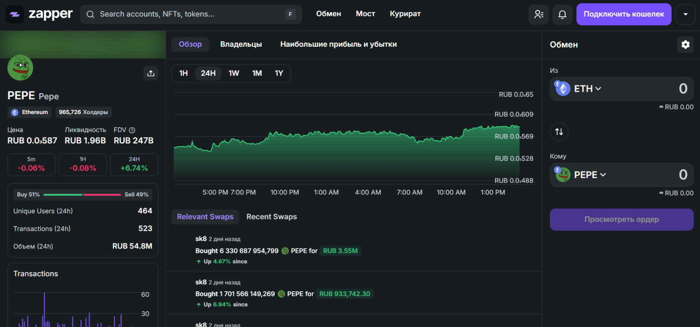Expand the PEPE token selector
The height and width of the screenshot is (327, 700).
590,175
